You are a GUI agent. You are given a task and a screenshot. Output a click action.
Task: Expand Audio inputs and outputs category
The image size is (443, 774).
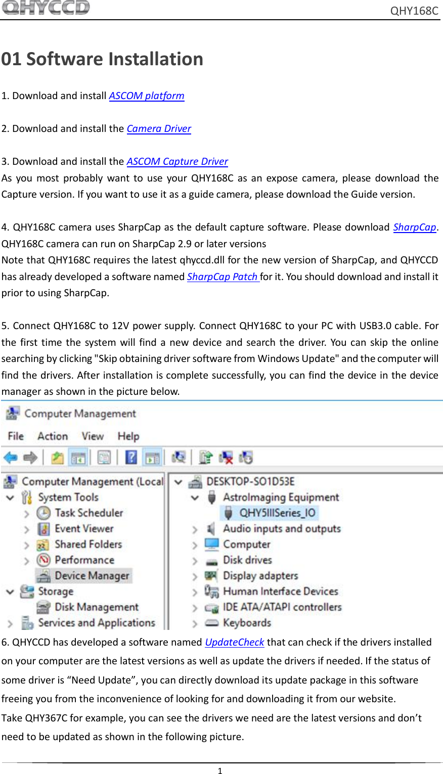[x=195, y=529]
